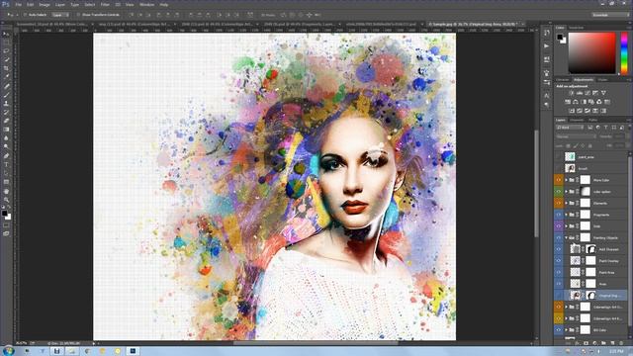Image resolution: width=633 pixels, height=356 pixels.
Task: Open the collapsed History panel icon
Action: click(x=547, y=33)
